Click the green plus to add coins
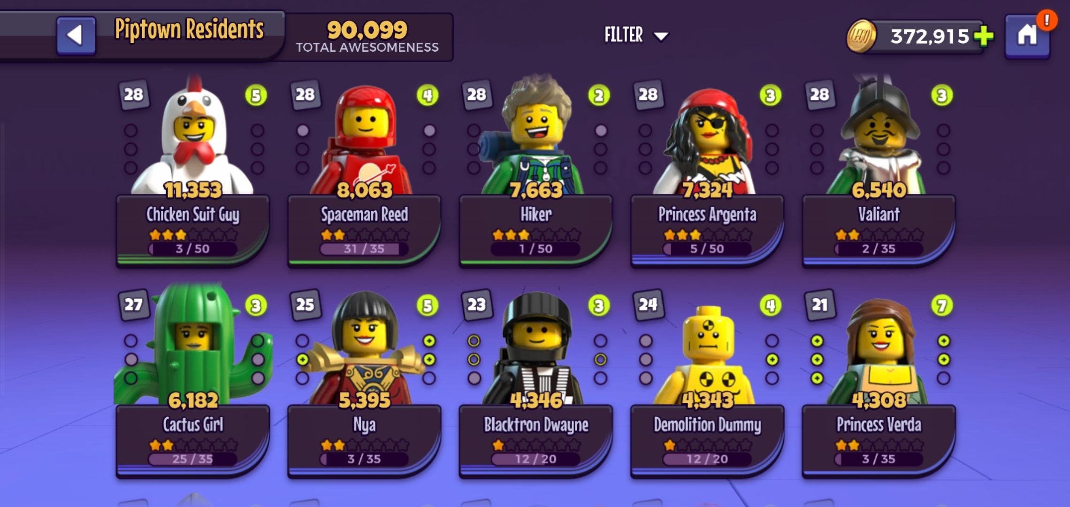1070x507 pixels. tap(983, 36)
